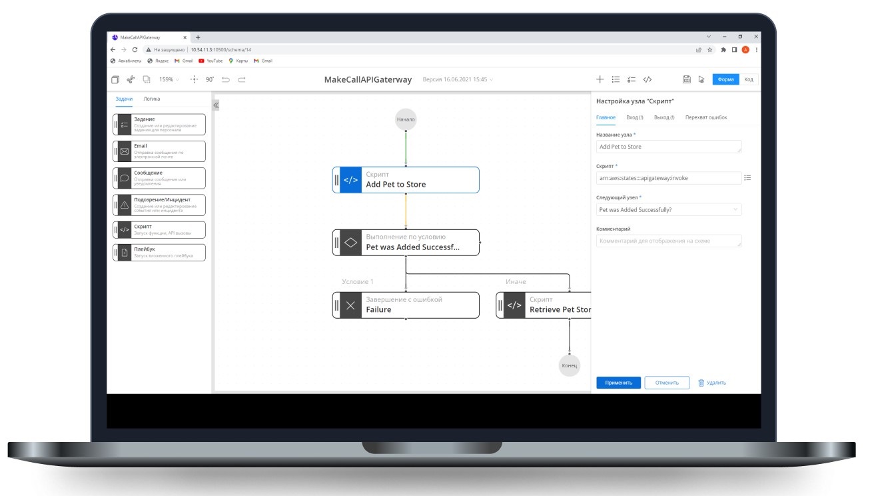Select the Add Pet to Store node
This screenshot has height=496, width=870.
(x=406, y=180)
